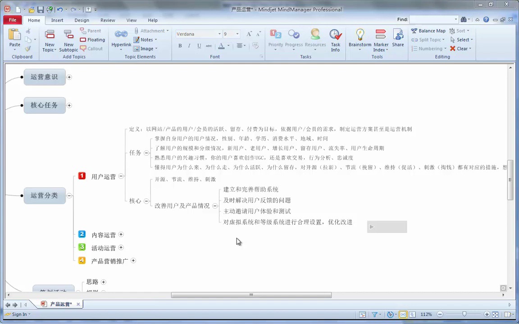Open the Design ribbon tab
The width and height of the screenshot is (519, 324).
click(x=82, y=20)
